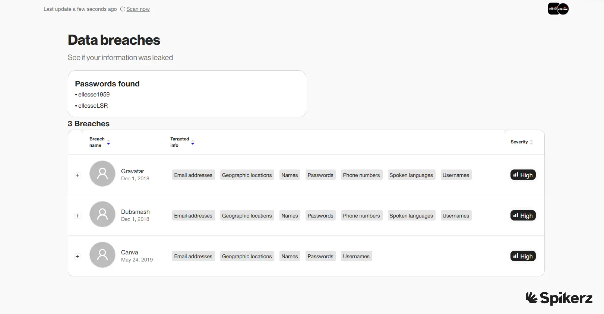Click Gravatar's Usernames tag

point(456,175)
